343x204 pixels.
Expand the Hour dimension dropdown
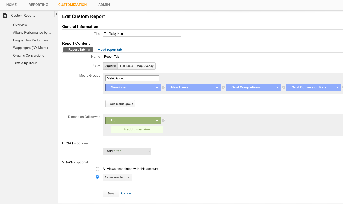point(157,121)
